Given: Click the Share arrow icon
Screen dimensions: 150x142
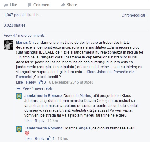Looking at the screenshot, I should tap(63, 5).
